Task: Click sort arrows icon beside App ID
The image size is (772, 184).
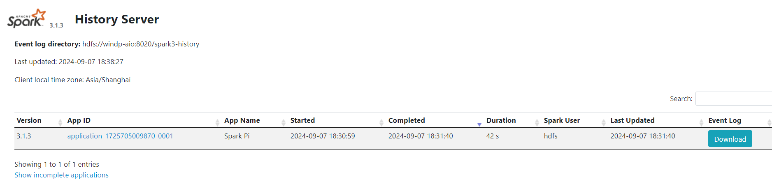Action: 217,122
